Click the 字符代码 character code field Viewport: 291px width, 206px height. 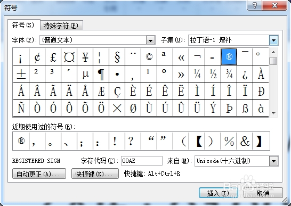point(142,161)
